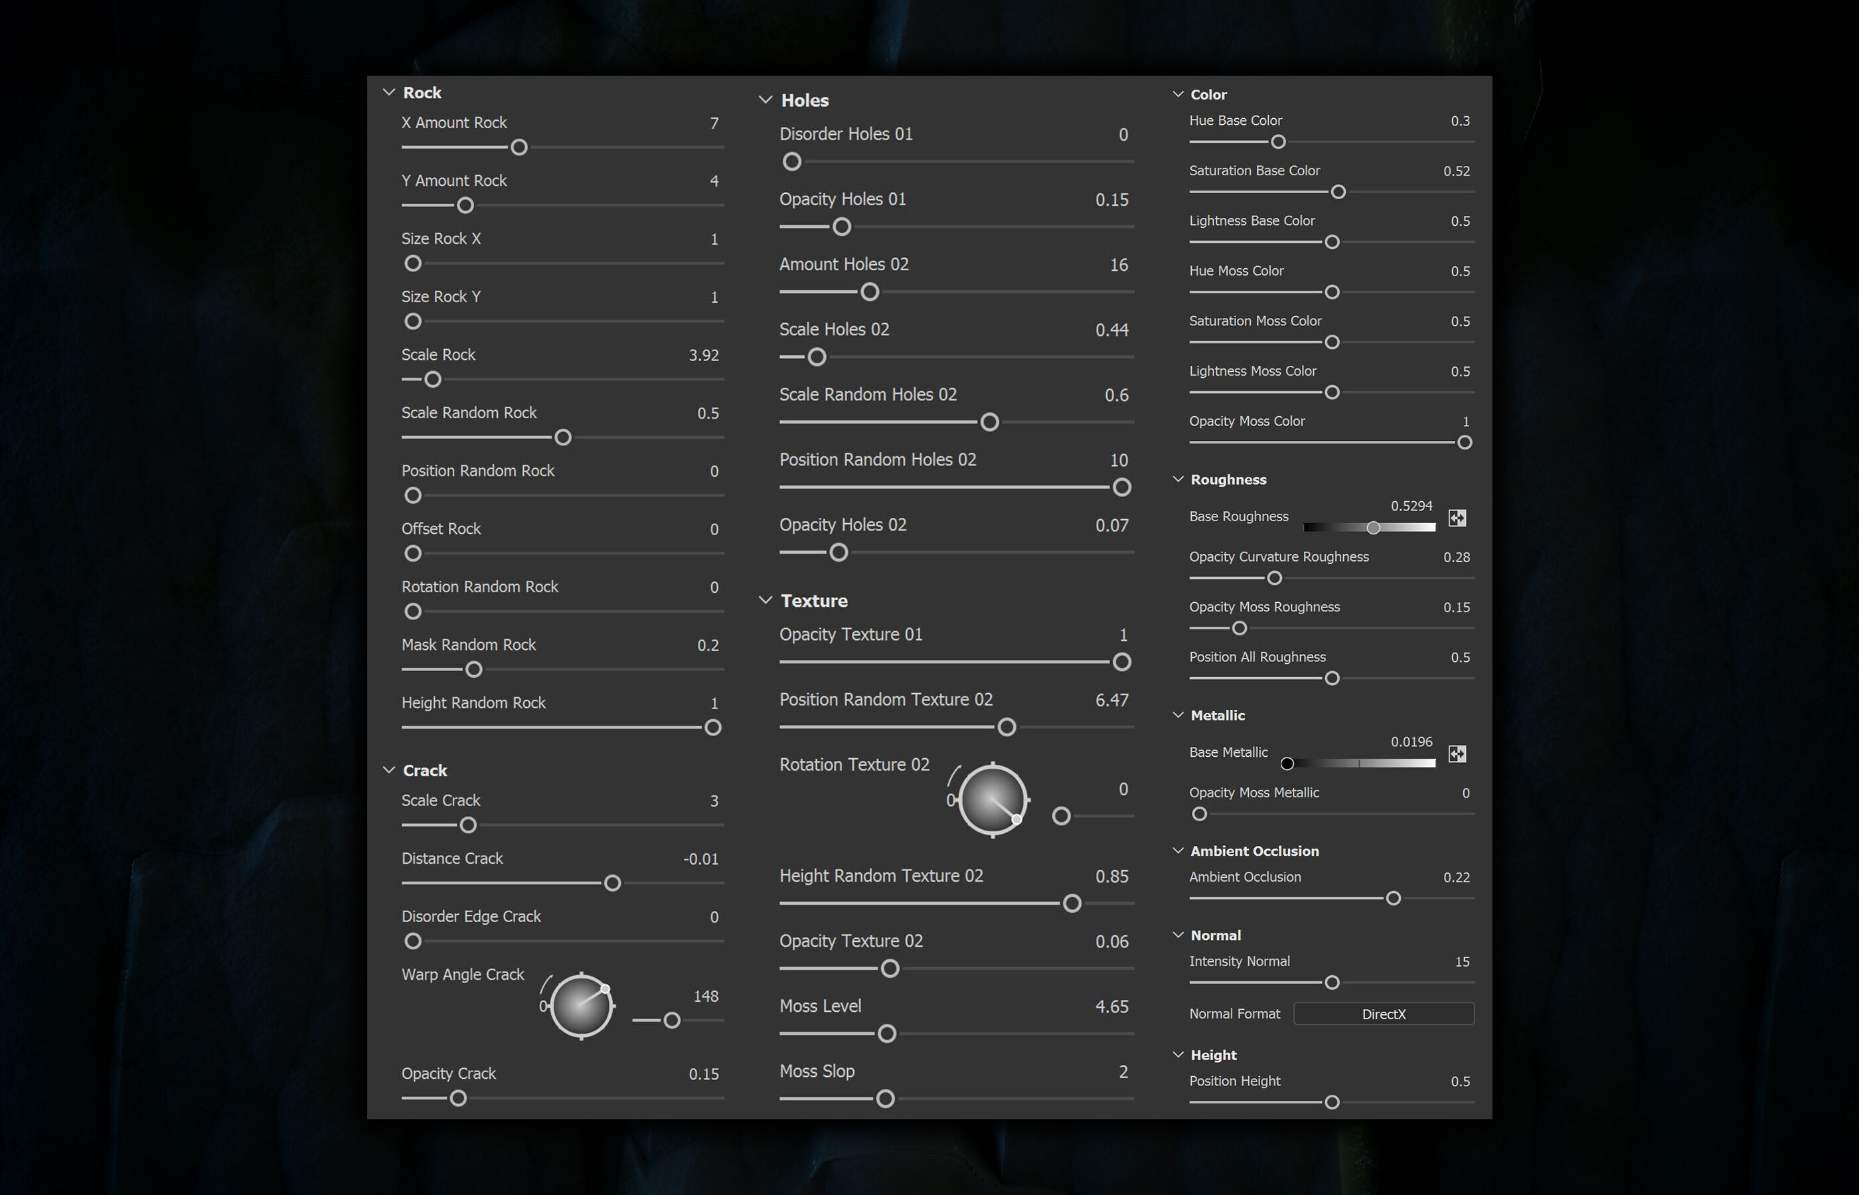1859x1195 pixels.
Task: Click the Position Random Holes 02 slider handle
Action: click(x=1121, y=487)
